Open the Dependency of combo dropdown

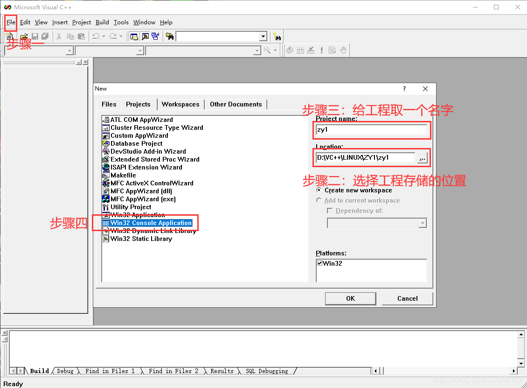423,223
